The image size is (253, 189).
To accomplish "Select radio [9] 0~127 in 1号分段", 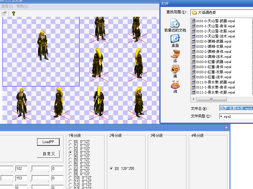I will (x=70, y=174).
